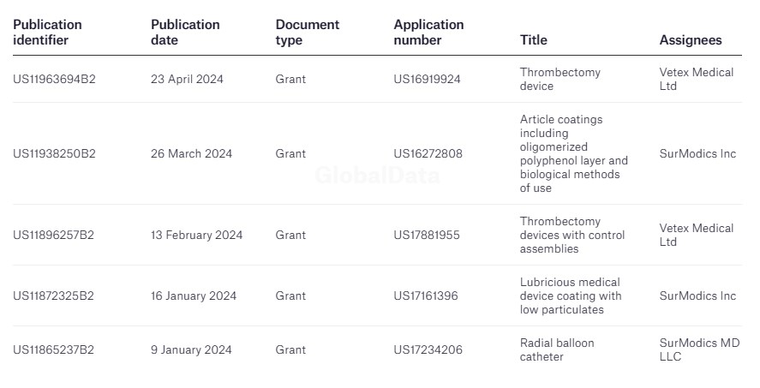
Task: Click the Article coatings oligomerized polyphenol title
Action: click(572, 153)
